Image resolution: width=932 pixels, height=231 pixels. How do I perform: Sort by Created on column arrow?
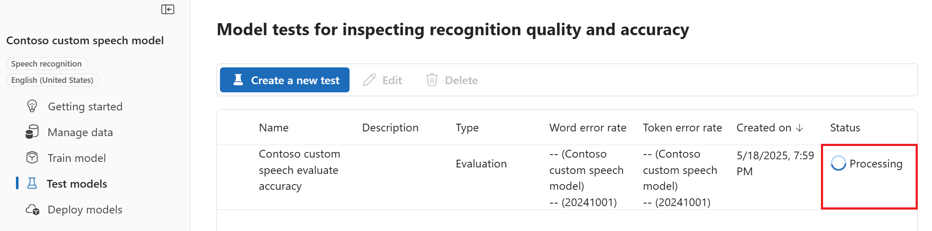click(800, 128)
